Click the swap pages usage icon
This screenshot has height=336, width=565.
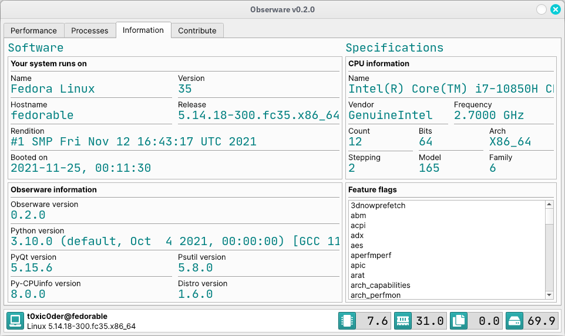(x=458, y=321)
